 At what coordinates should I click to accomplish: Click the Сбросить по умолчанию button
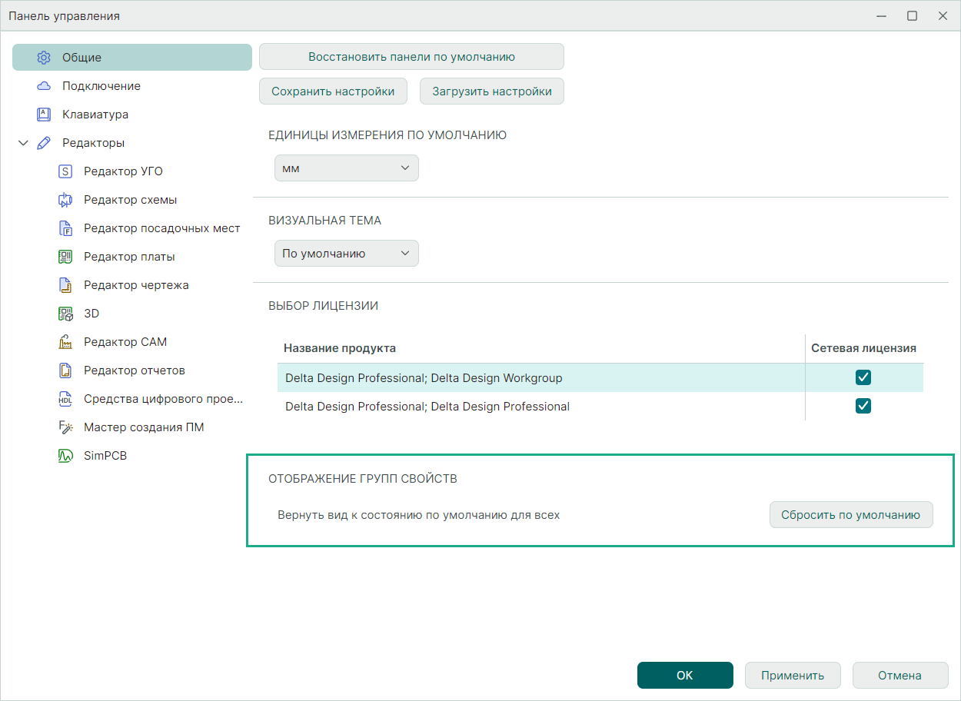(x=850, y=515)
